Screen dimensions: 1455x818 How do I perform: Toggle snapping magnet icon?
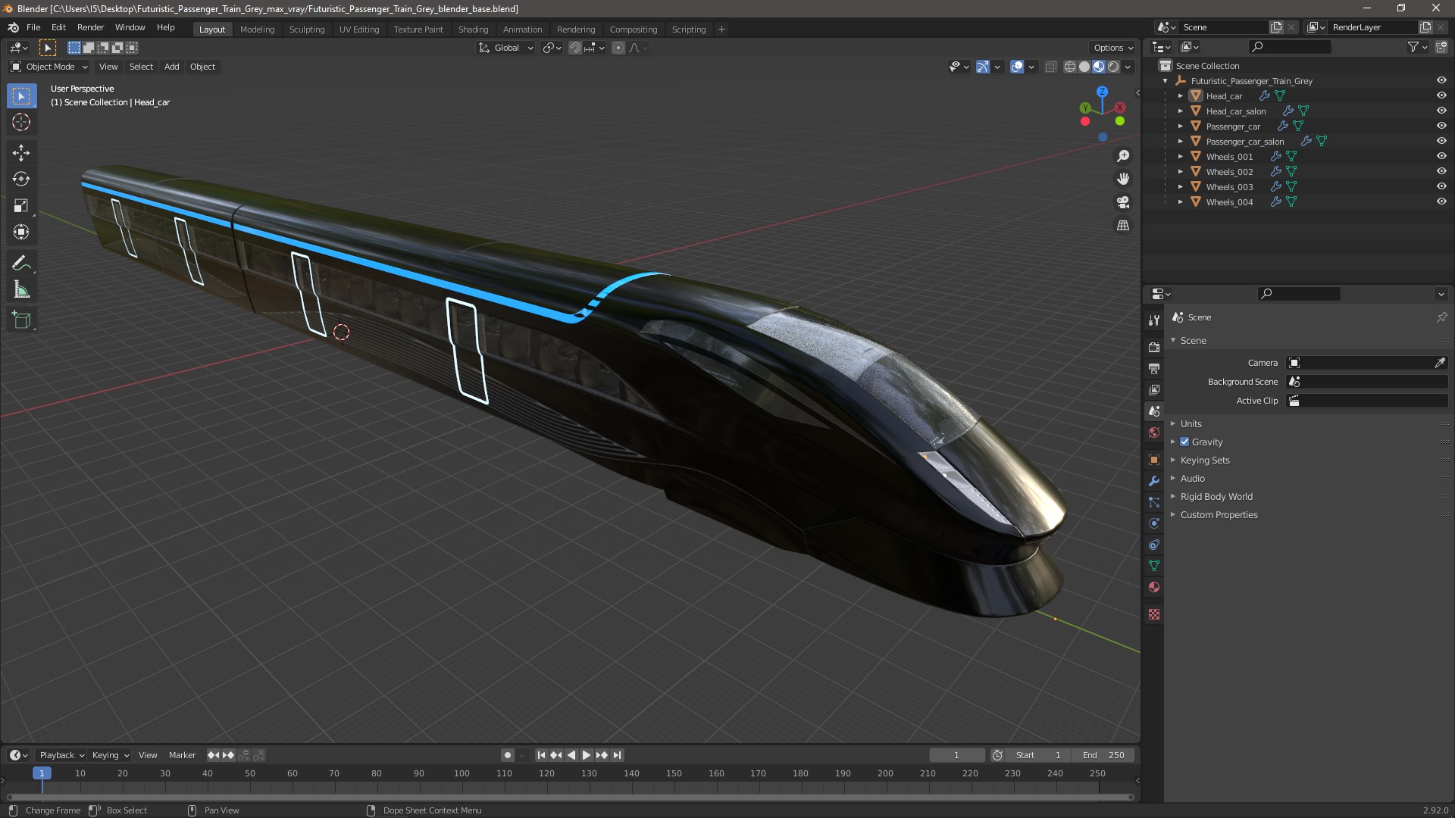[x=575, y=48]
